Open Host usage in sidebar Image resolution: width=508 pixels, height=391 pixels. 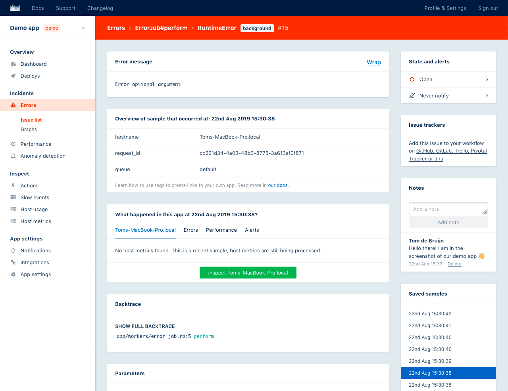[x=34, y=210]
